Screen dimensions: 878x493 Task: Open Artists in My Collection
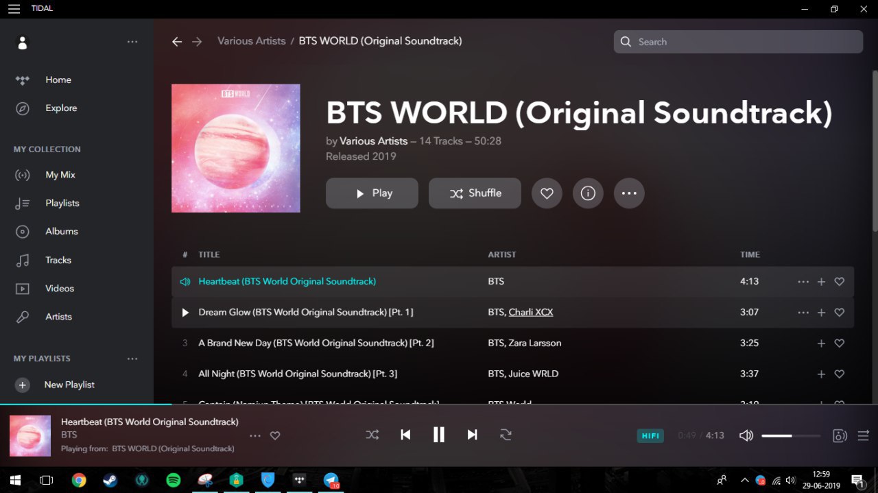(58, 317)
